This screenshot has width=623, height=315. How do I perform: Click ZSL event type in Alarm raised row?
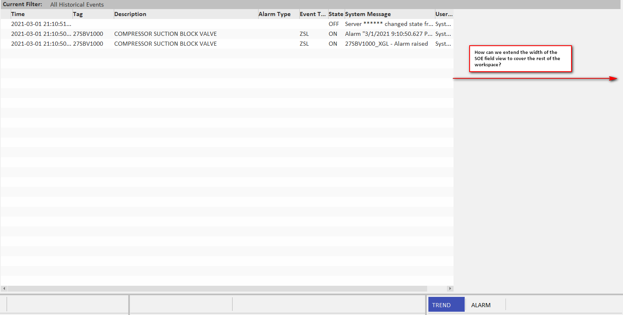click(304, 44)
